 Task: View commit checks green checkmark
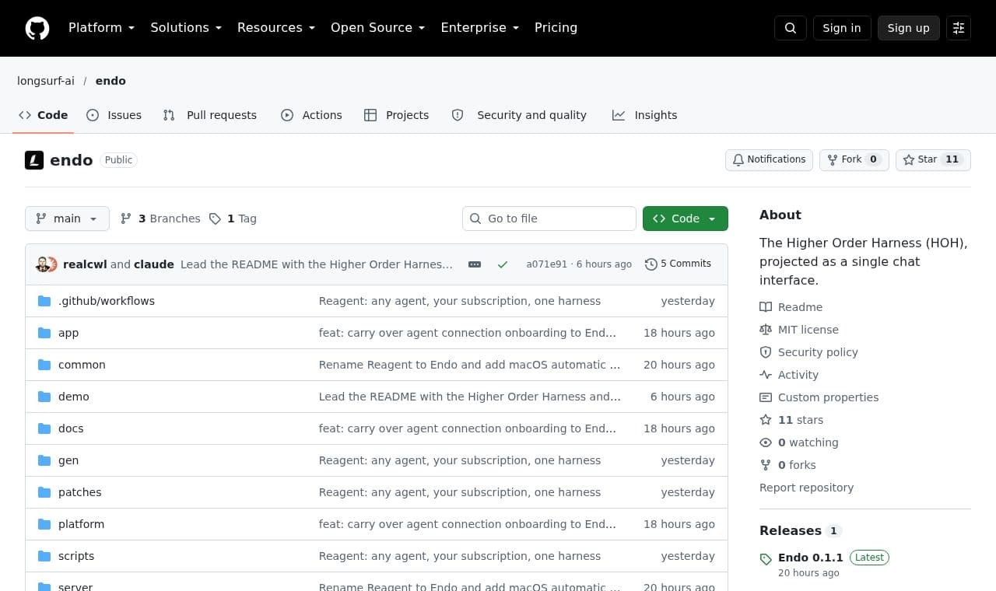503,264
